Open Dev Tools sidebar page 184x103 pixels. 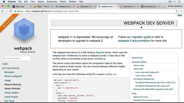(9, 101)
